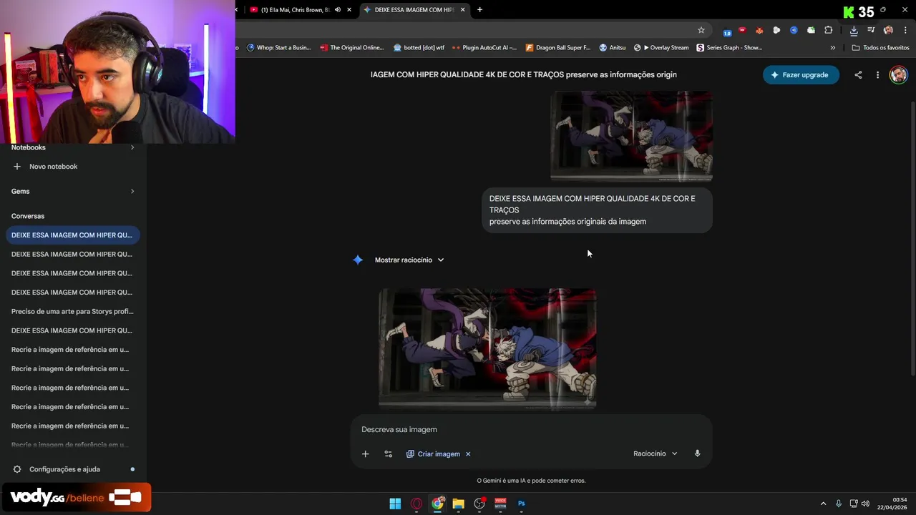The height and width of the screenshot is (515, 916).
Task: Open the volume speaker tray icon
Action: [x=865, y=504]
